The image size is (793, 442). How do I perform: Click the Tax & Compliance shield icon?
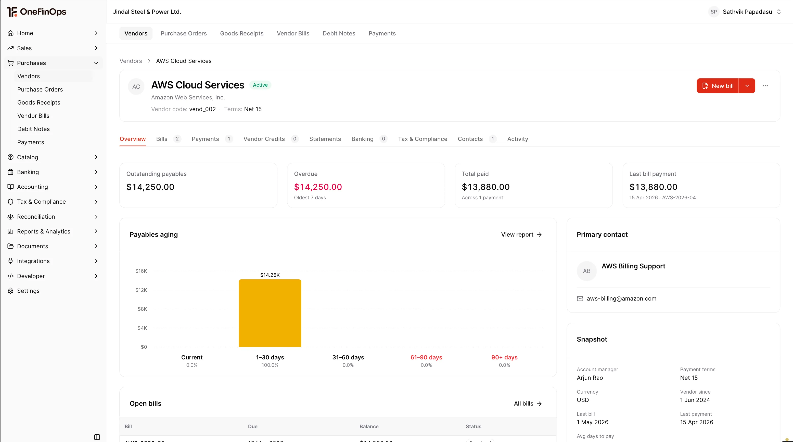(10, 202)
